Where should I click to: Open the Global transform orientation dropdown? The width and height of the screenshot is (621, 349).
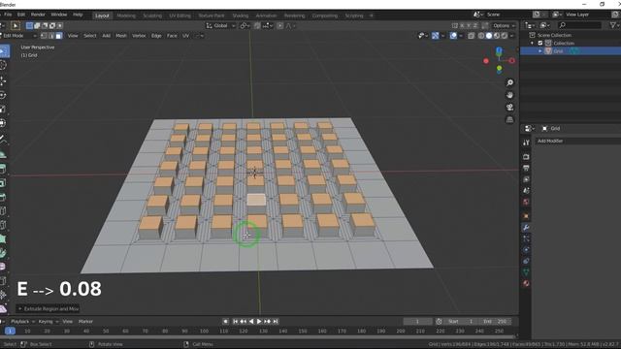point(220,26)
